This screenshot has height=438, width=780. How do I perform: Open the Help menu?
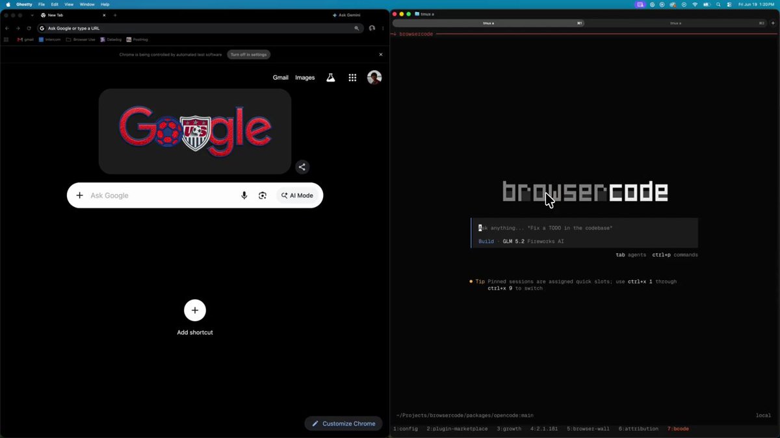(105, 5)
